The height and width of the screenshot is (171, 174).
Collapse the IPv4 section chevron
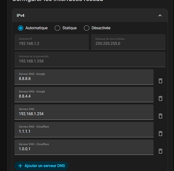(x=160, y=15)
